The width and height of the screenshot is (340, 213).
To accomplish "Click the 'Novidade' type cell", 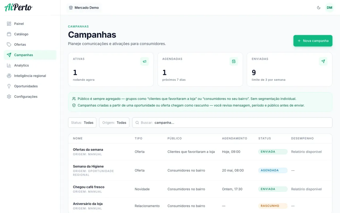I will (142, 189).
